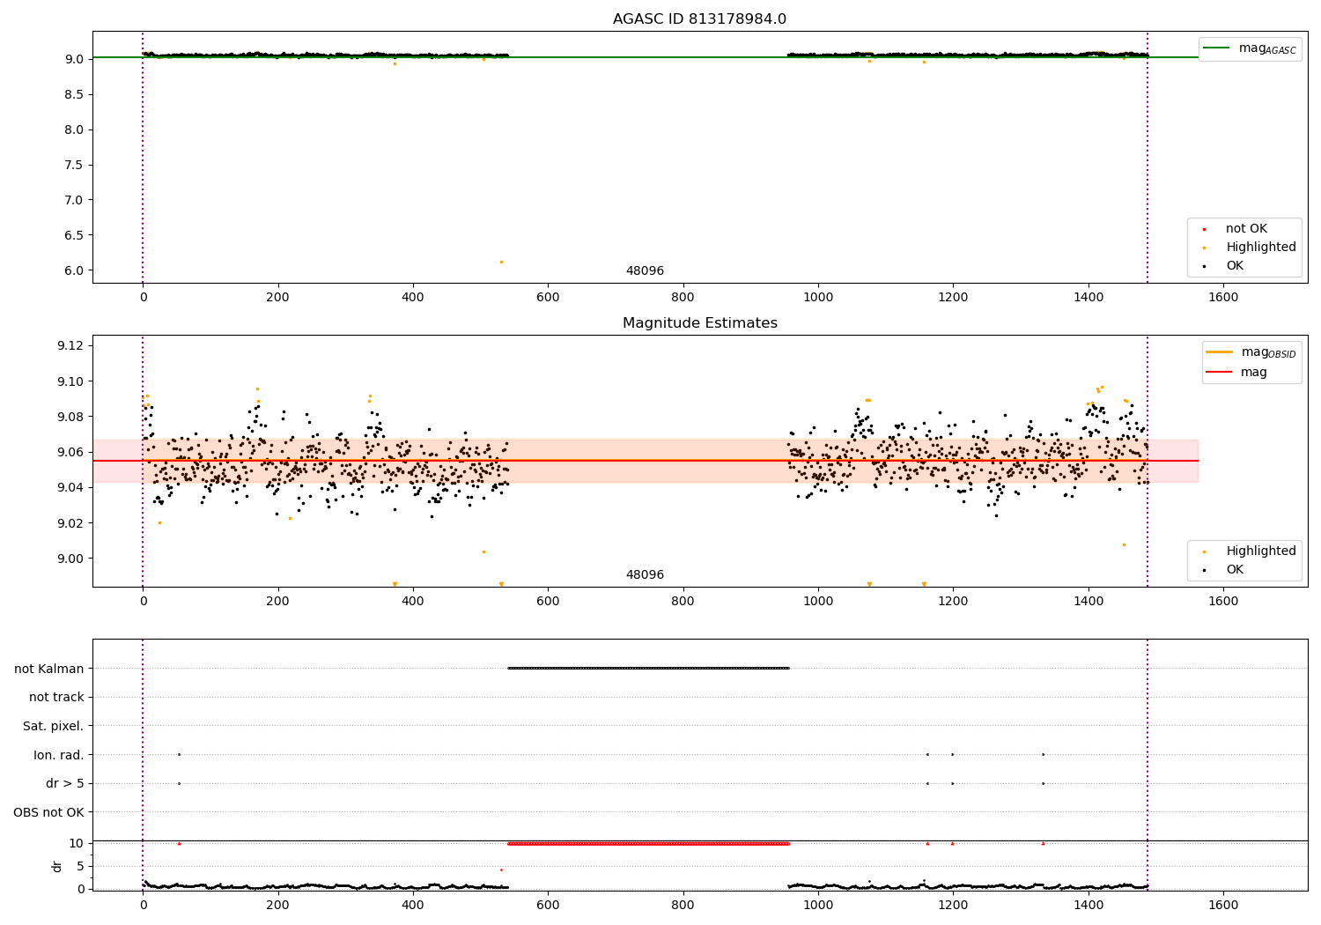The height and width of the screenshot is (925, 1321).
Task: Click the red "not OK" marker in the top legend
Action: (x=1204, y=229)
